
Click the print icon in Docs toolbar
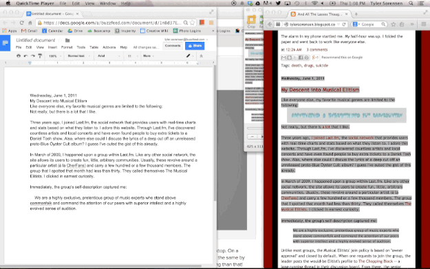(x=19, y=56)
